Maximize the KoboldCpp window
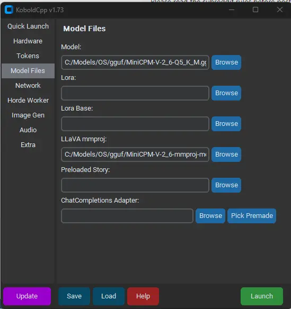Screen dimensions: 291x309 pyautogui.click(x=255, y=10)
